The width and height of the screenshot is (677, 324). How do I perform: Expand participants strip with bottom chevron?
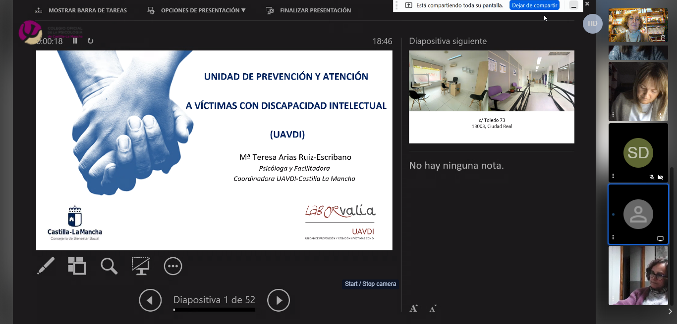pyautogui.click(x=670, y=312)
